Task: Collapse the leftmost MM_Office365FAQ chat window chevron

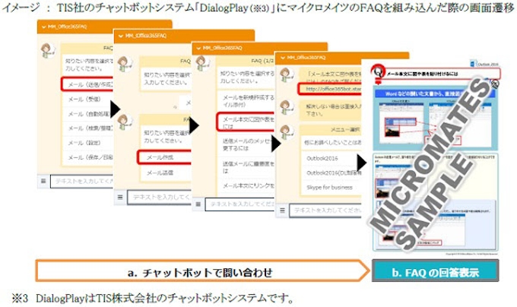Action: [44, 27]
